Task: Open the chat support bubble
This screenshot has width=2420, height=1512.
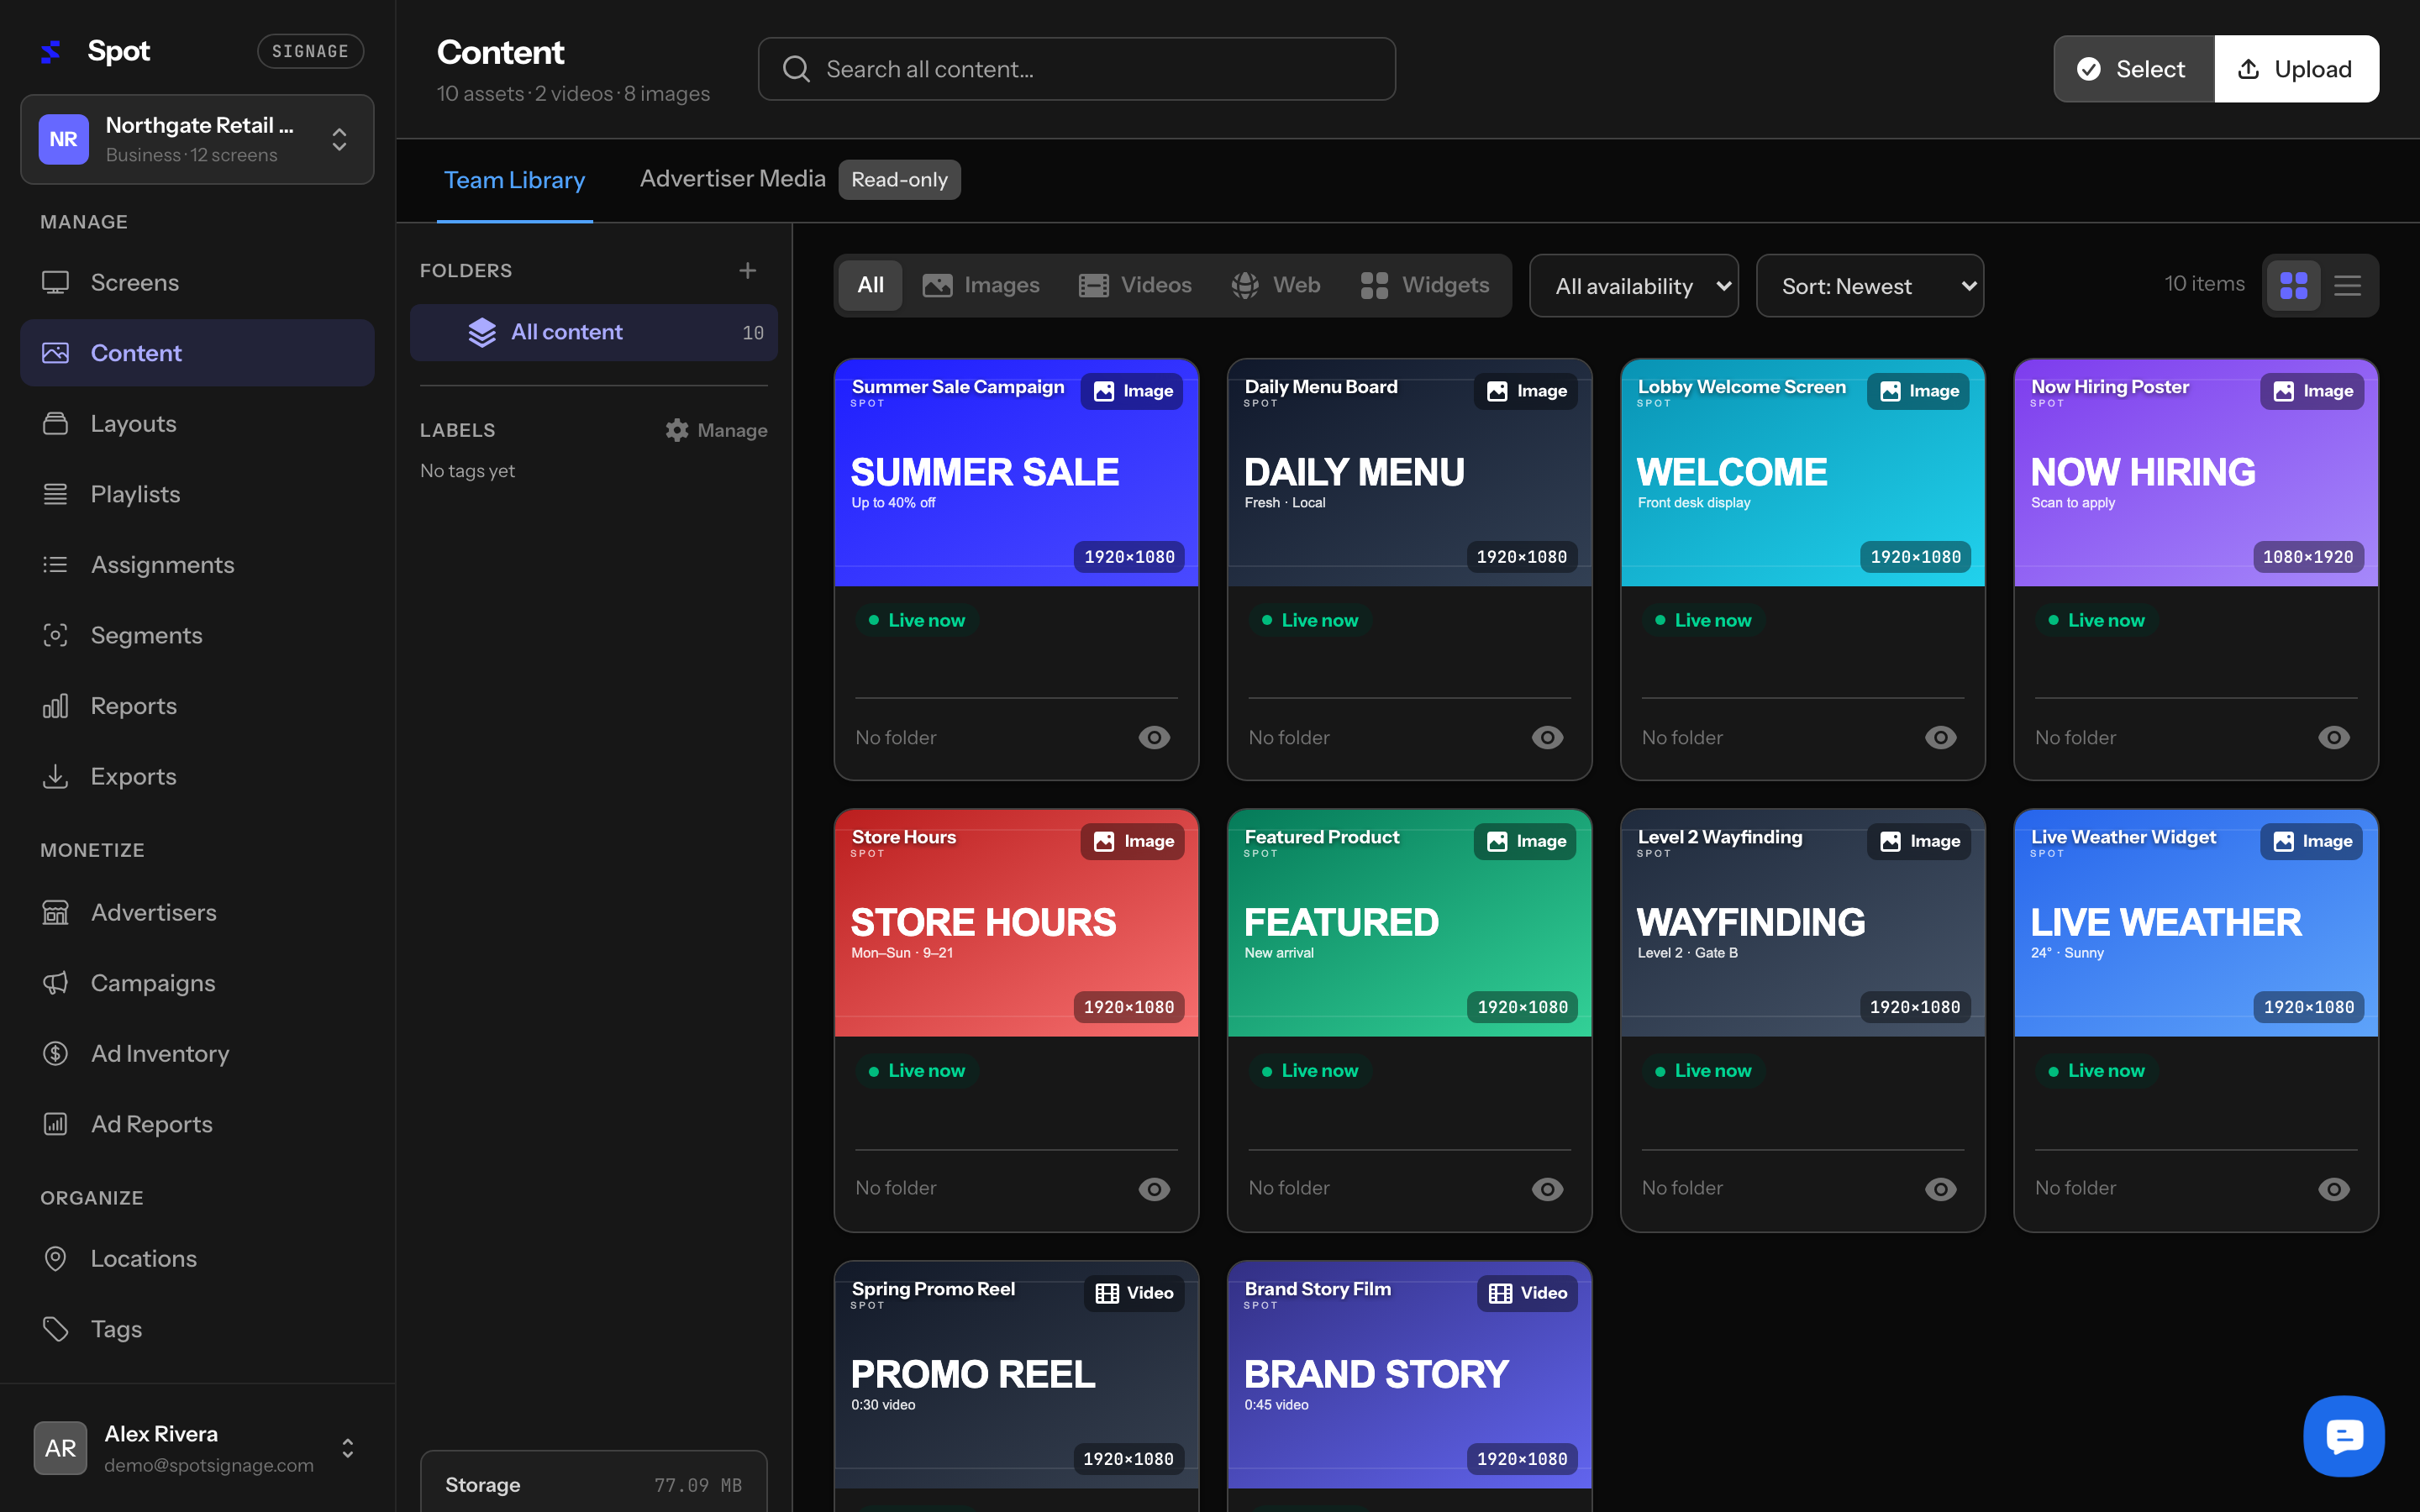Action: (2343, 1436)
